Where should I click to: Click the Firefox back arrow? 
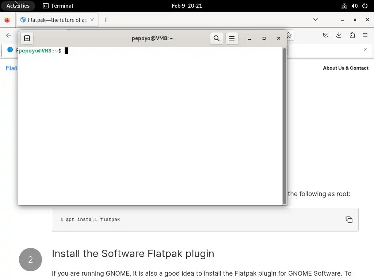(x=9, y=35)
